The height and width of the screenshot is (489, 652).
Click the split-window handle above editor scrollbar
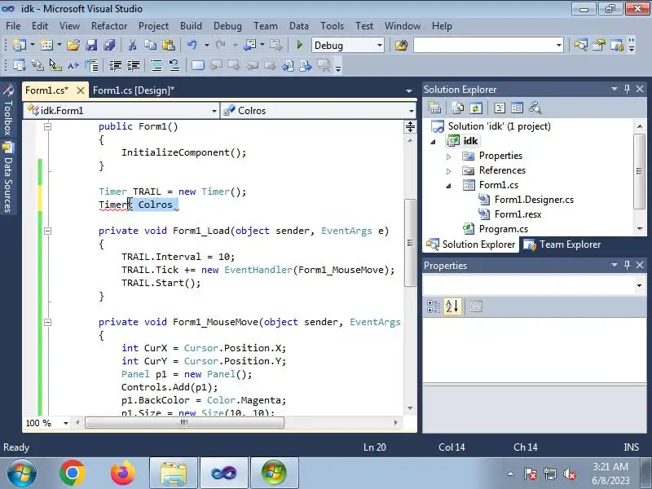[x=410, y=127]
